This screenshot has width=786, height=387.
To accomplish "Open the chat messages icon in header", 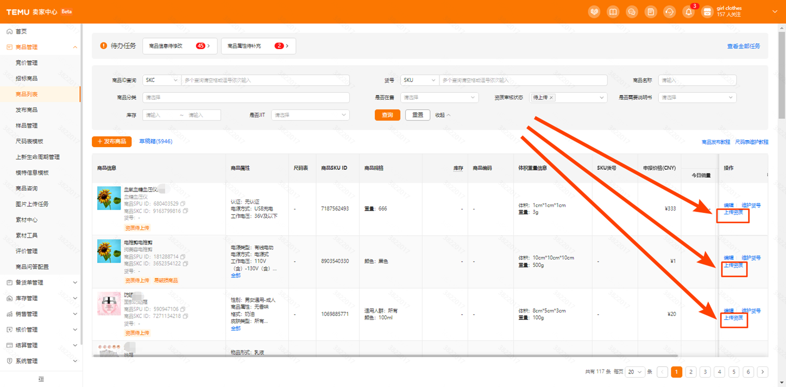I will [x=632, y=12].
